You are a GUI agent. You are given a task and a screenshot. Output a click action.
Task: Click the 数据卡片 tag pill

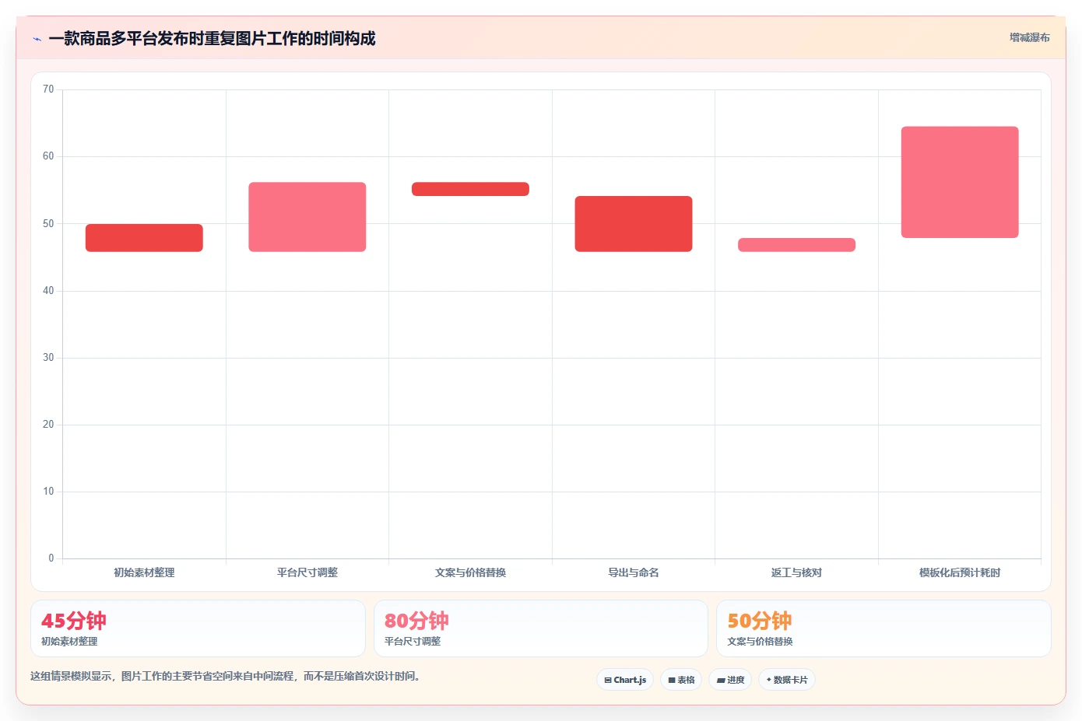(x=787, y=680)
